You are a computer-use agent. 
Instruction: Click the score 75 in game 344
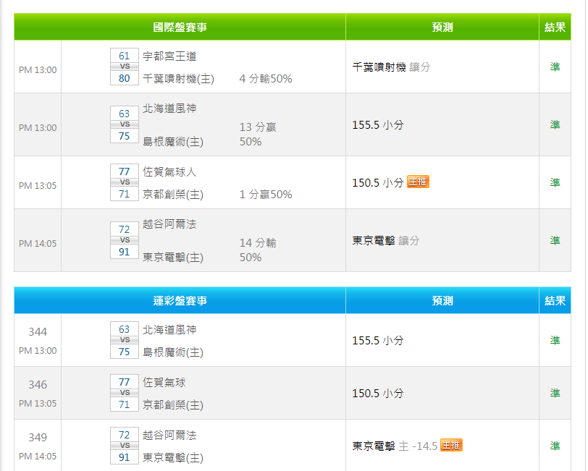click(125, 352)
